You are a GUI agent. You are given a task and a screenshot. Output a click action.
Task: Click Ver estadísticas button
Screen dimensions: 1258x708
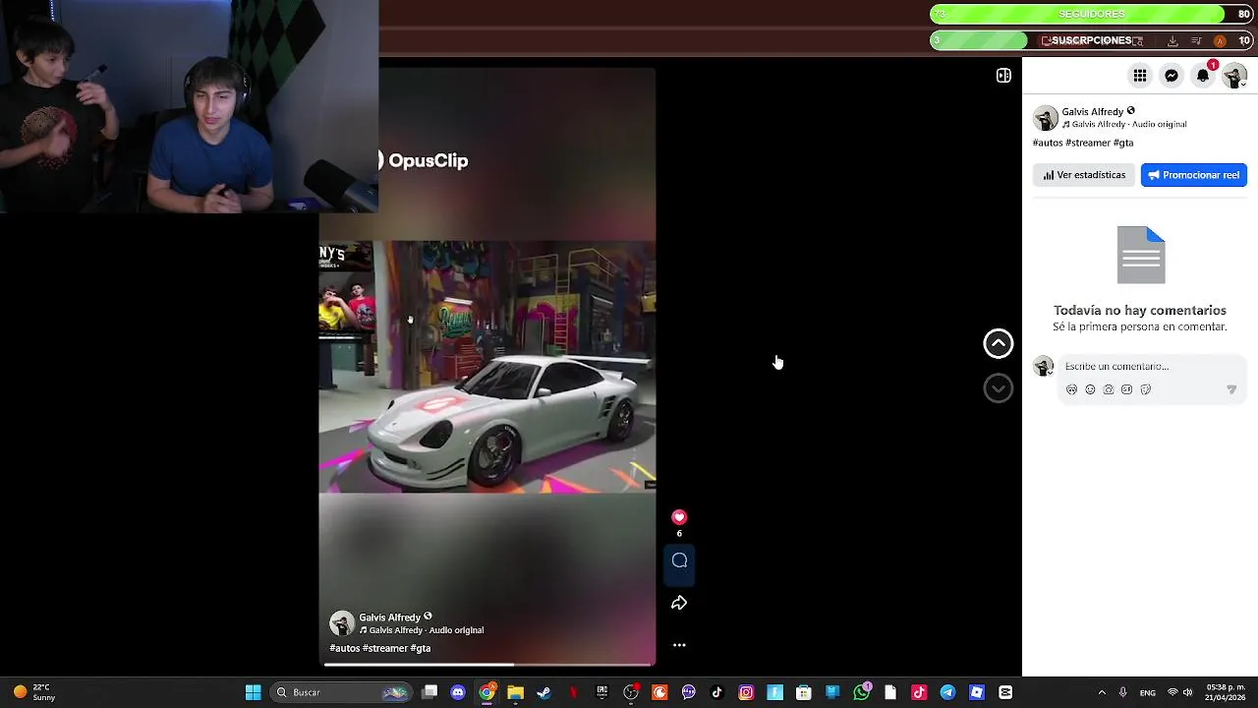1084,175
